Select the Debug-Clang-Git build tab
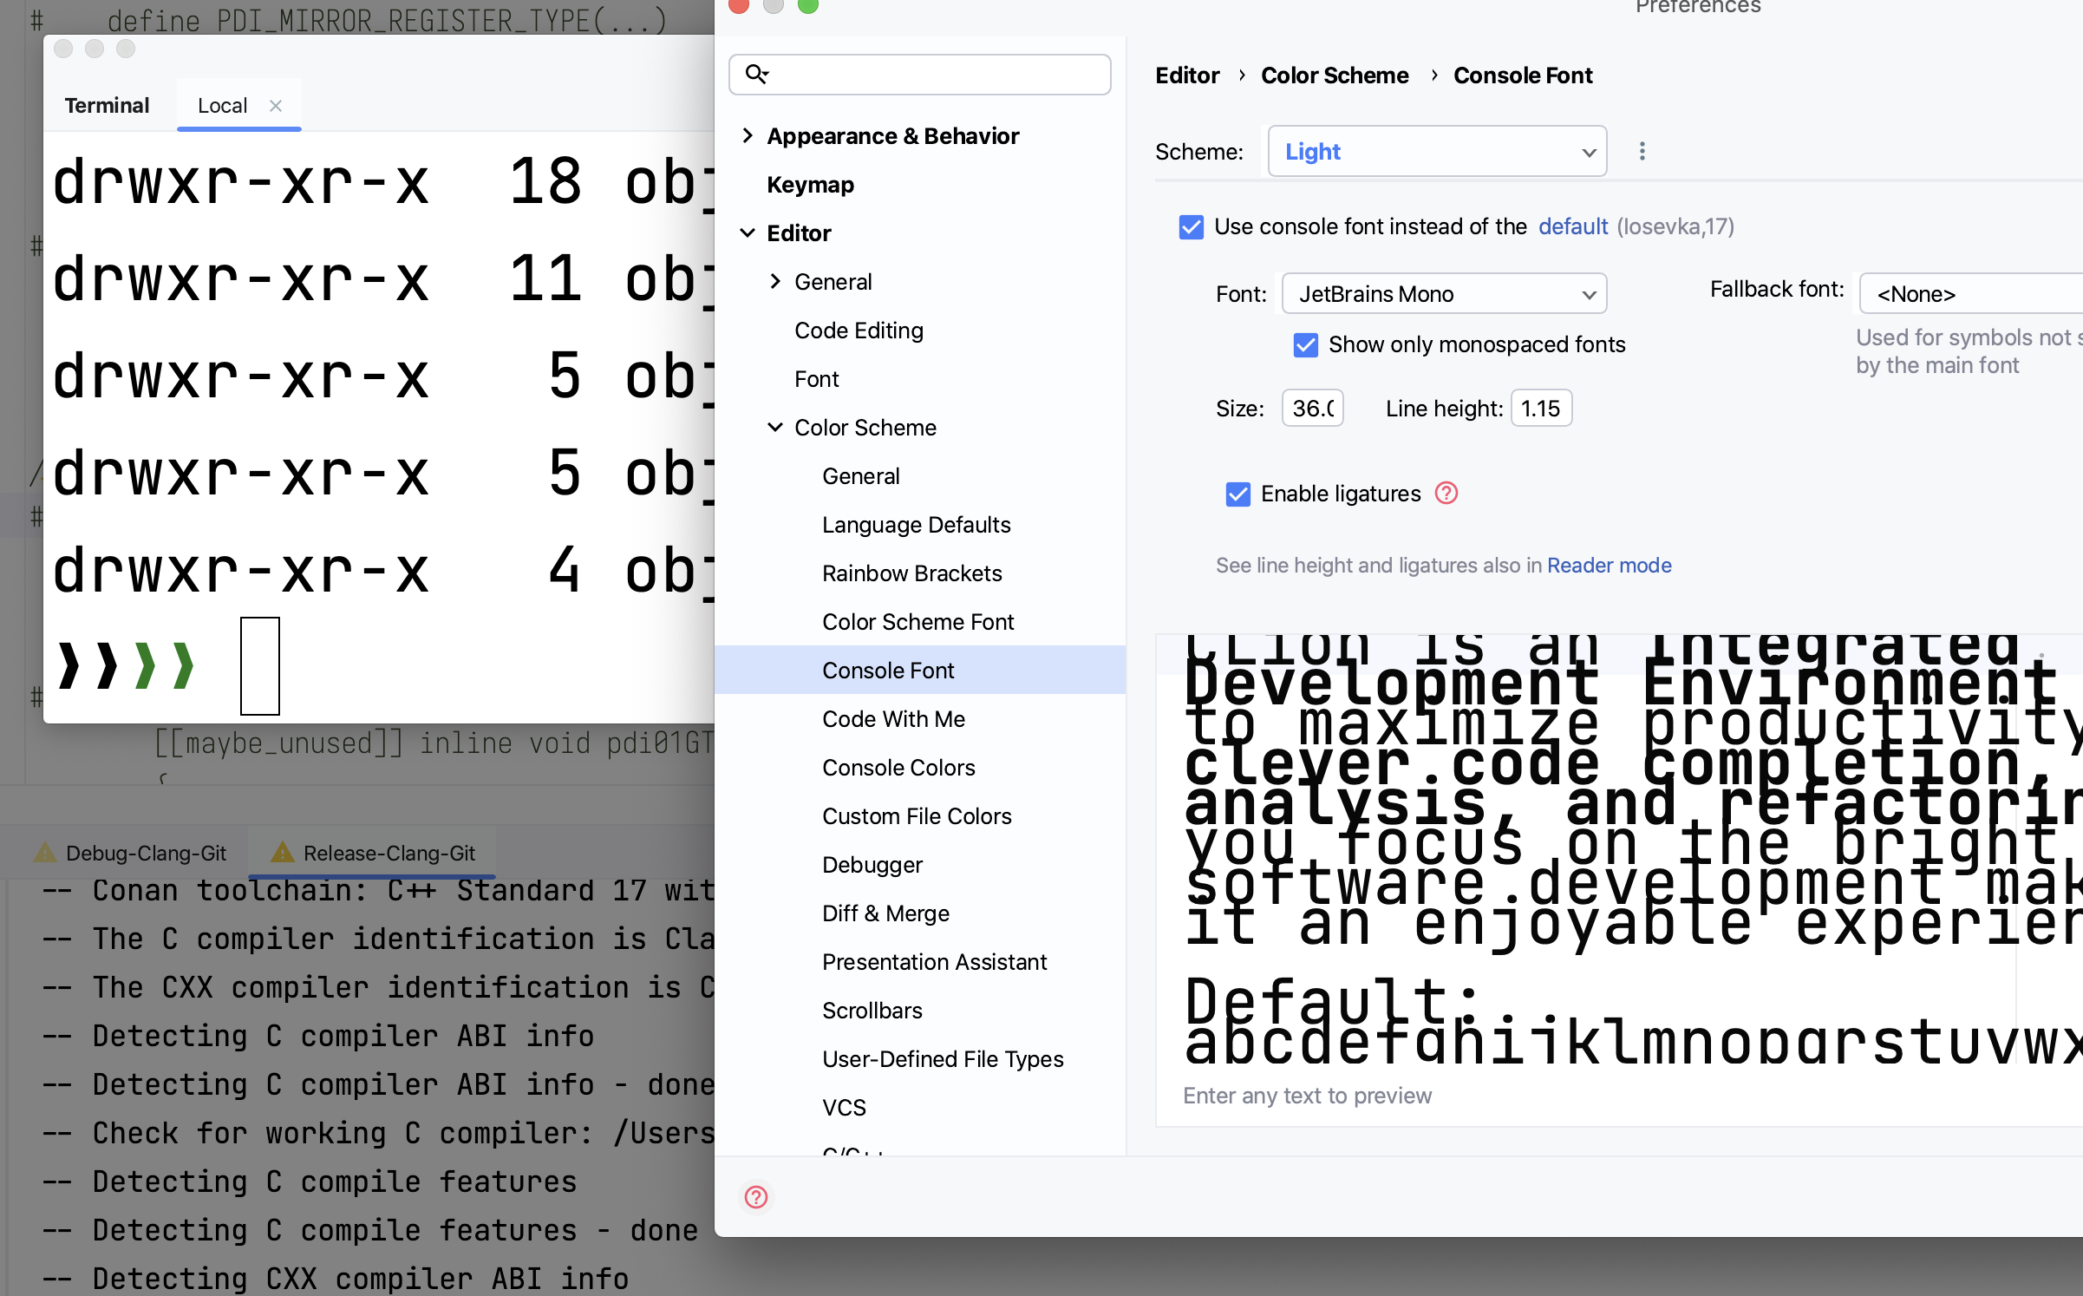The height and width of the screenshot is (1296, 2083). pyautogui.click(x=145, y=851)
